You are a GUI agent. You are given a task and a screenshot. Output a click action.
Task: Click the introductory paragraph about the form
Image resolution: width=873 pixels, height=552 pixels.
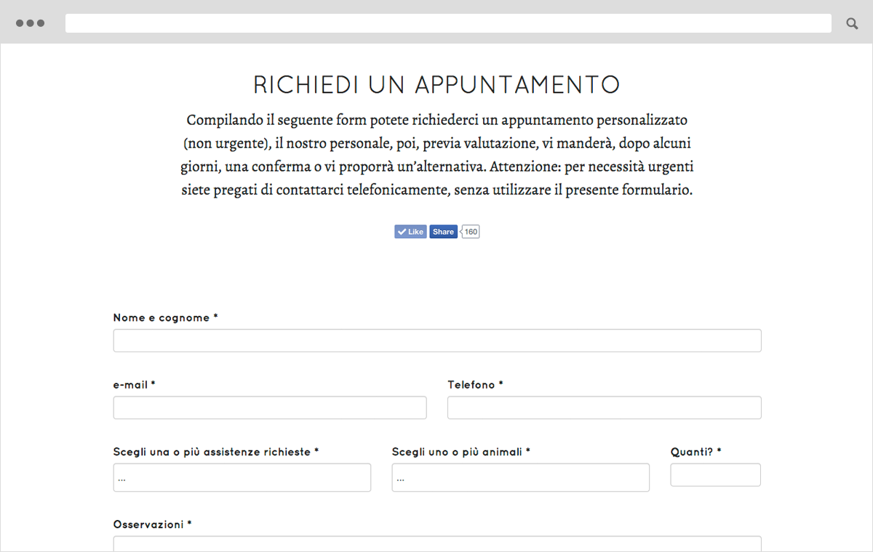point(436,155)
